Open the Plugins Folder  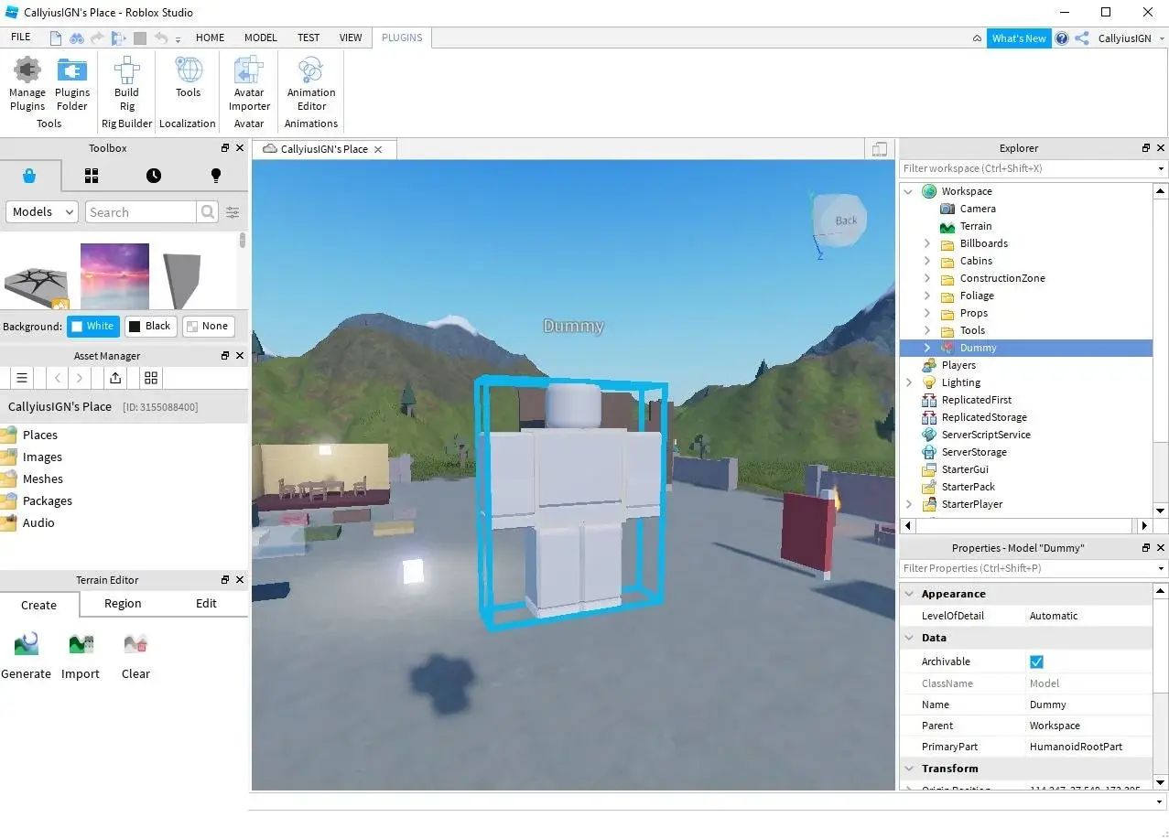click(72, 83)
